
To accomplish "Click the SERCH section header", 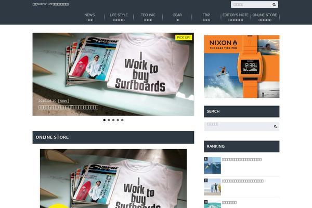I will 242,111.
